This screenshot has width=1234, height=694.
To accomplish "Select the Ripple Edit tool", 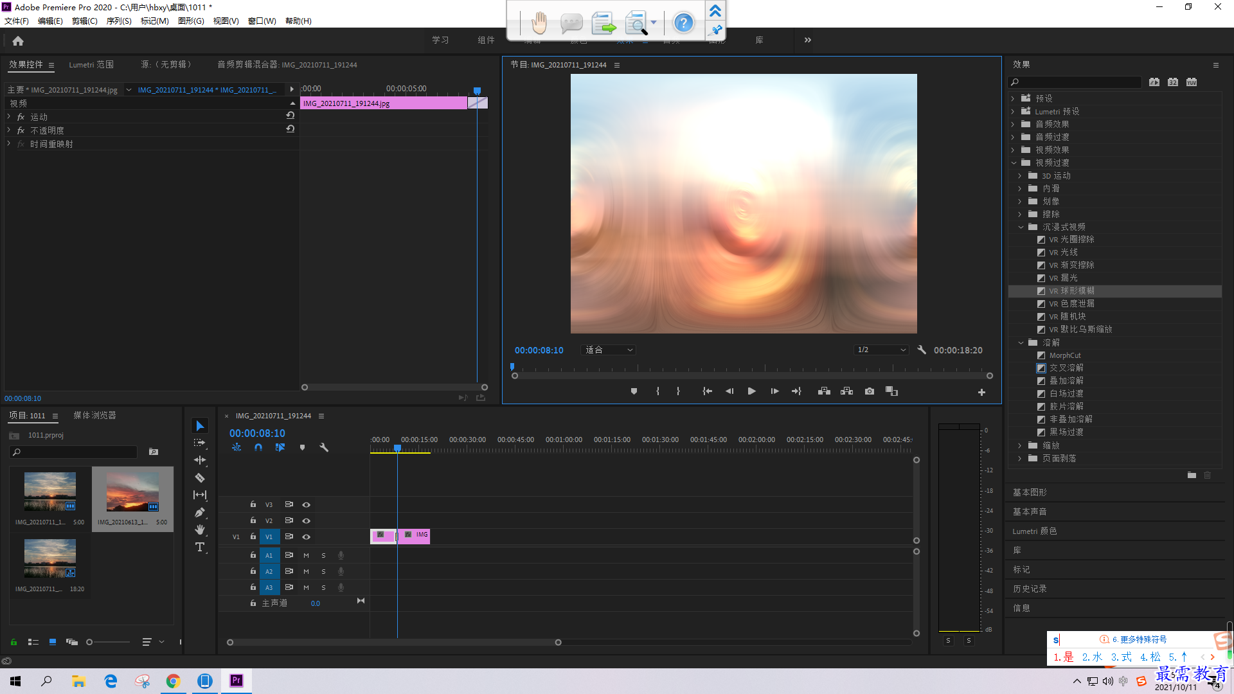I will 200,460.
